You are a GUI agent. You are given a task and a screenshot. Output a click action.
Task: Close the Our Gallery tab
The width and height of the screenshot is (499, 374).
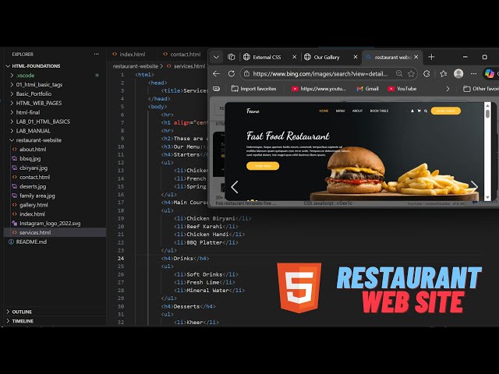(356, 57)
